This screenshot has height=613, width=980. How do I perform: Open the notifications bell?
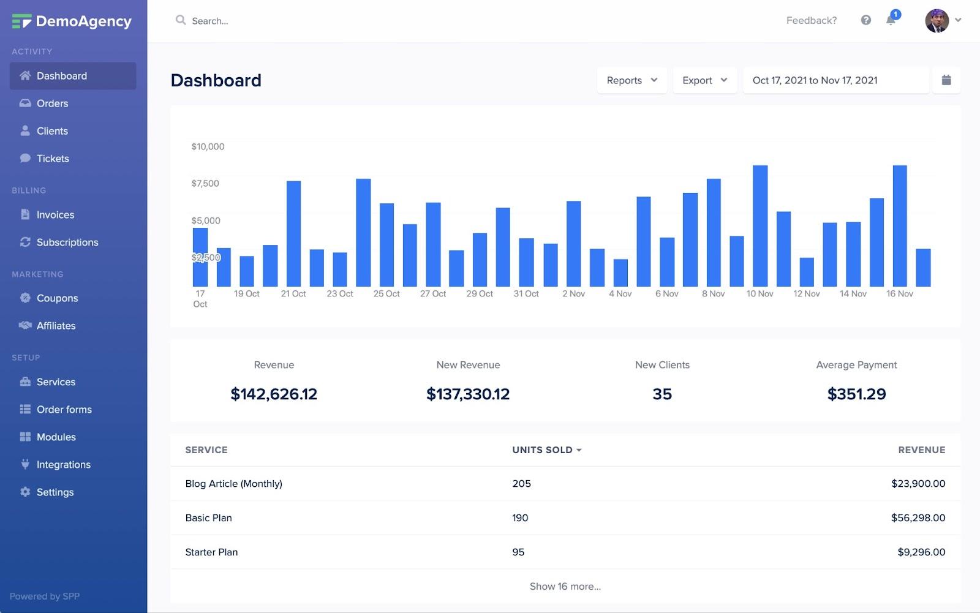891,20
